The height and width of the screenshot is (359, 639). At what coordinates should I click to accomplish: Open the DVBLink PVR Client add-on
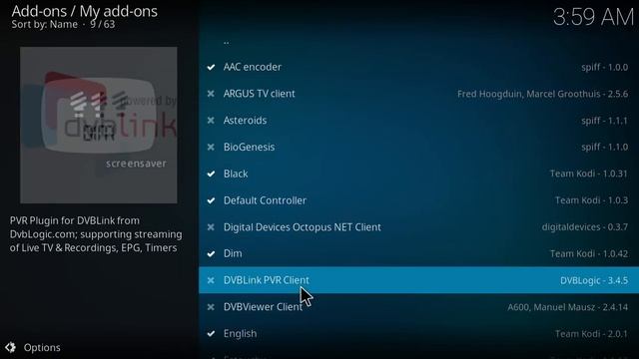point(418,280)
